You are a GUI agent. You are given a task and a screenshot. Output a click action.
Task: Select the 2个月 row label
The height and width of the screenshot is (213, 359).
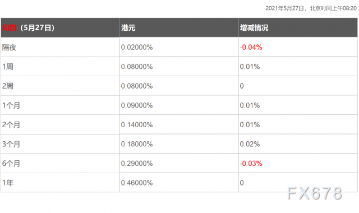tap(11, 124)
